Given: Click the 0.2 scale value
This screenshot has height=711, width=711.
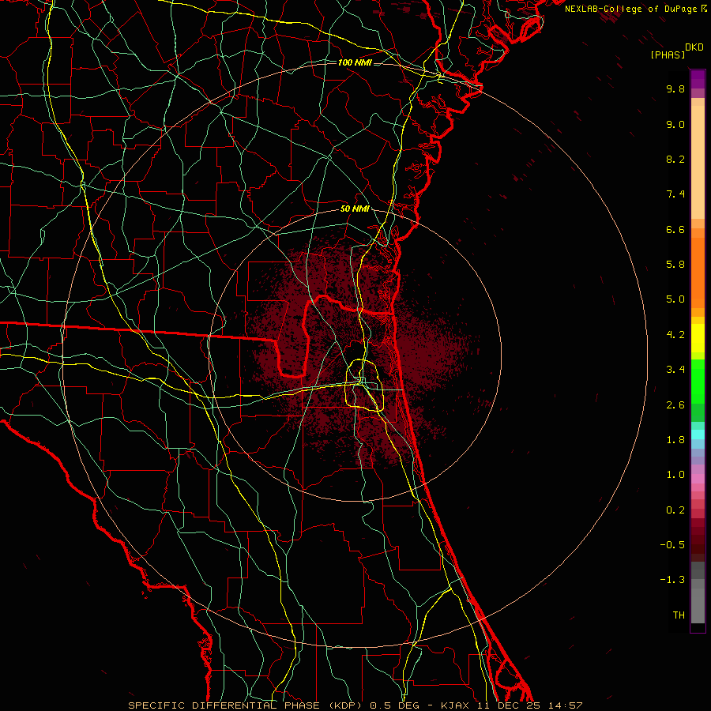Looking at the screenshot, I should (675, 510).
